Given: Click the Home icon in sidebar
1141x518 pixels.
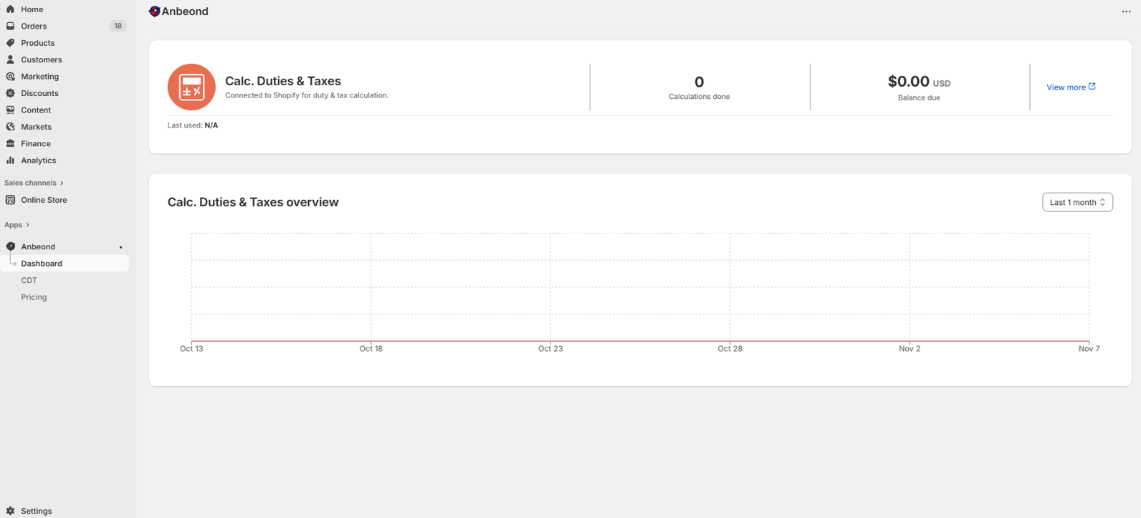Looking at the screenshot, I should 10,9.
